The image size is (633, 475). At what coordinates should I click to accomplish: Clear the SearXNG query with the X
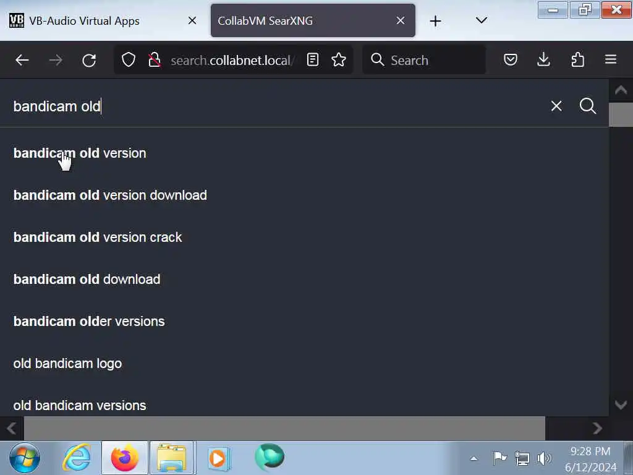(x=556, y=106)
